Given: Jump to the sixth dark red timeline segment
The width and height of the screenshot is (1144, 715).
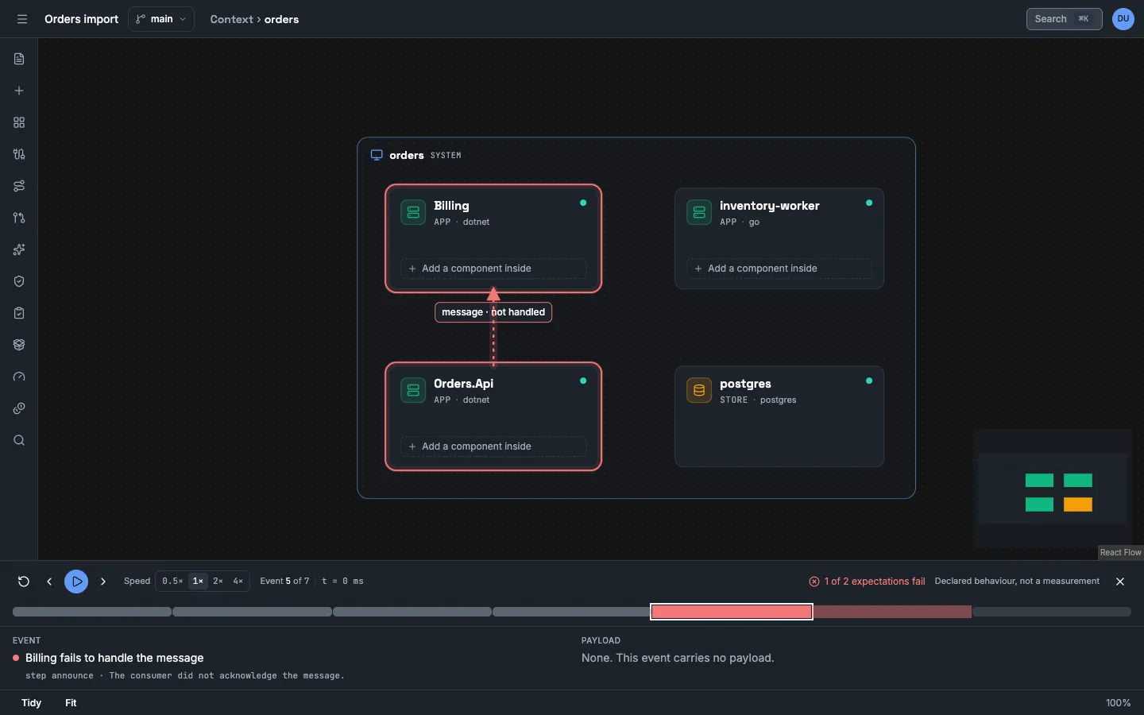Looking at the screenshot, I should coord(892,612).
